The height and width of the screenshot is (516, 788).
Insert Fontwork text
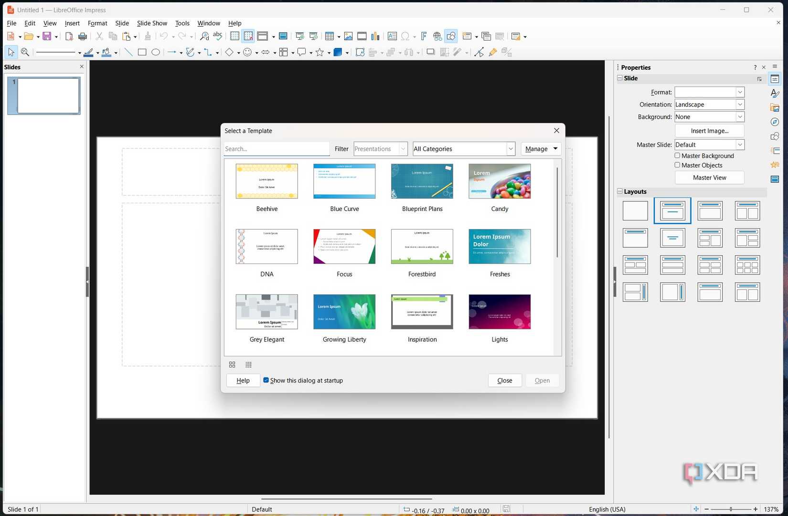pyautogui.click(x=423, y=36)
